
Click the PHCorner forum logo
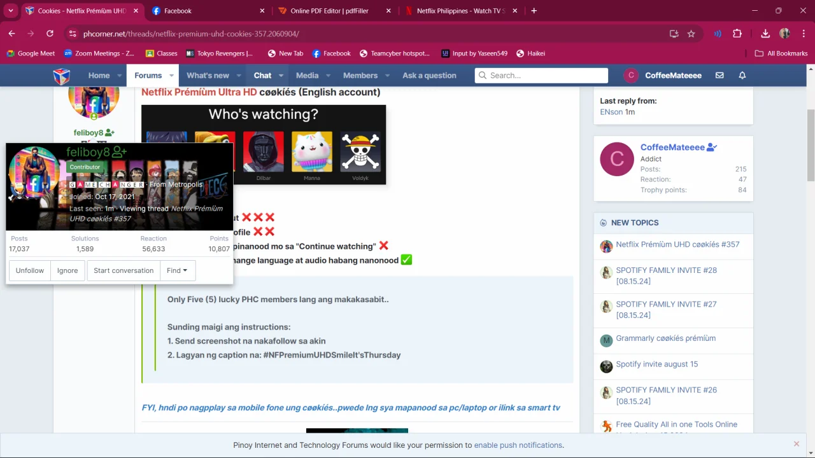(61, 76)
